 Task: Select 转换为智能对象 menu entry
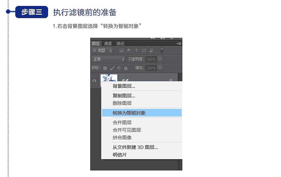(141, 113)
